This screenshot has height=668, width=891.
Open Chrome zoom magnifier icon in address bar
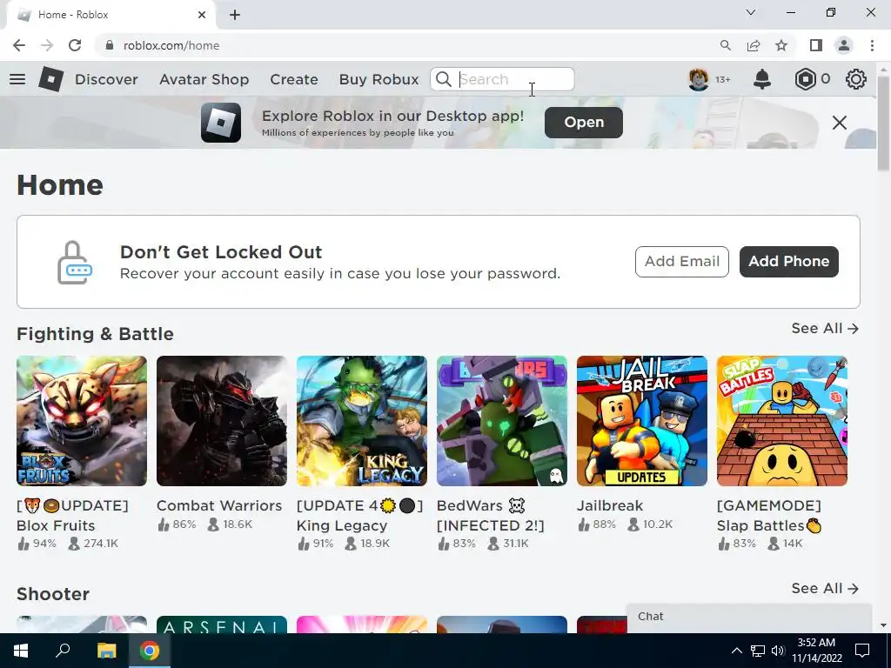pos(725,45)
